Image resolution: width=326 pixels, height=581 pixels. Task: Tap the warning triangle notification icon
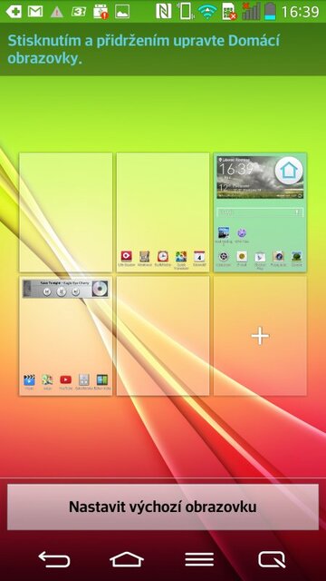coord(57,12)
